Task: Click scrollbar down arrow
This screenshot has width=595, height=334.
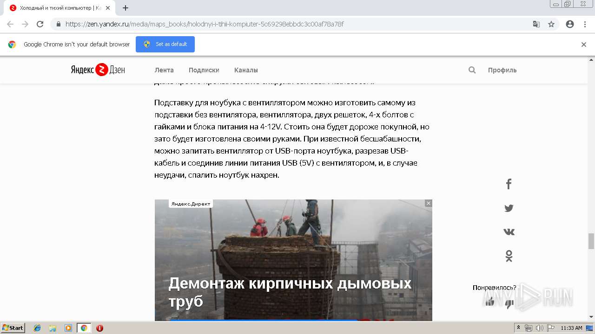Action: pos(591,317)
